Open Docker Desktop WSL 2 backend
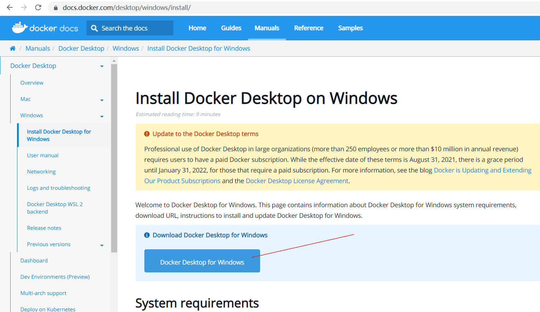The height and width of the screenshot is (312, 540). click(55, 208)
